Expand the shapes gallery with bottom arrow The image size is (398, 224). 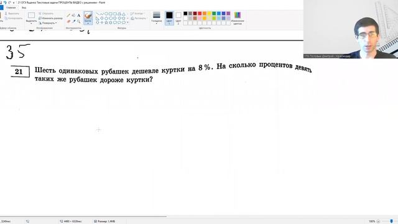coord(127,22)
